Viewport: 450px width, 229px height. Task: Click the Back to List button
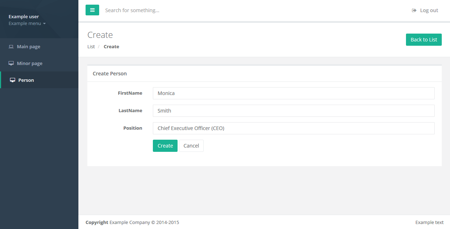point(424,39)
